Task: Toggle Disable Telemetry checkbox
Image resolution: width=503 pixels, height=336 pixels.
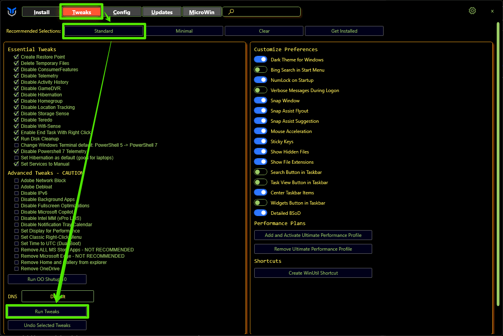Action: (17, 76)
